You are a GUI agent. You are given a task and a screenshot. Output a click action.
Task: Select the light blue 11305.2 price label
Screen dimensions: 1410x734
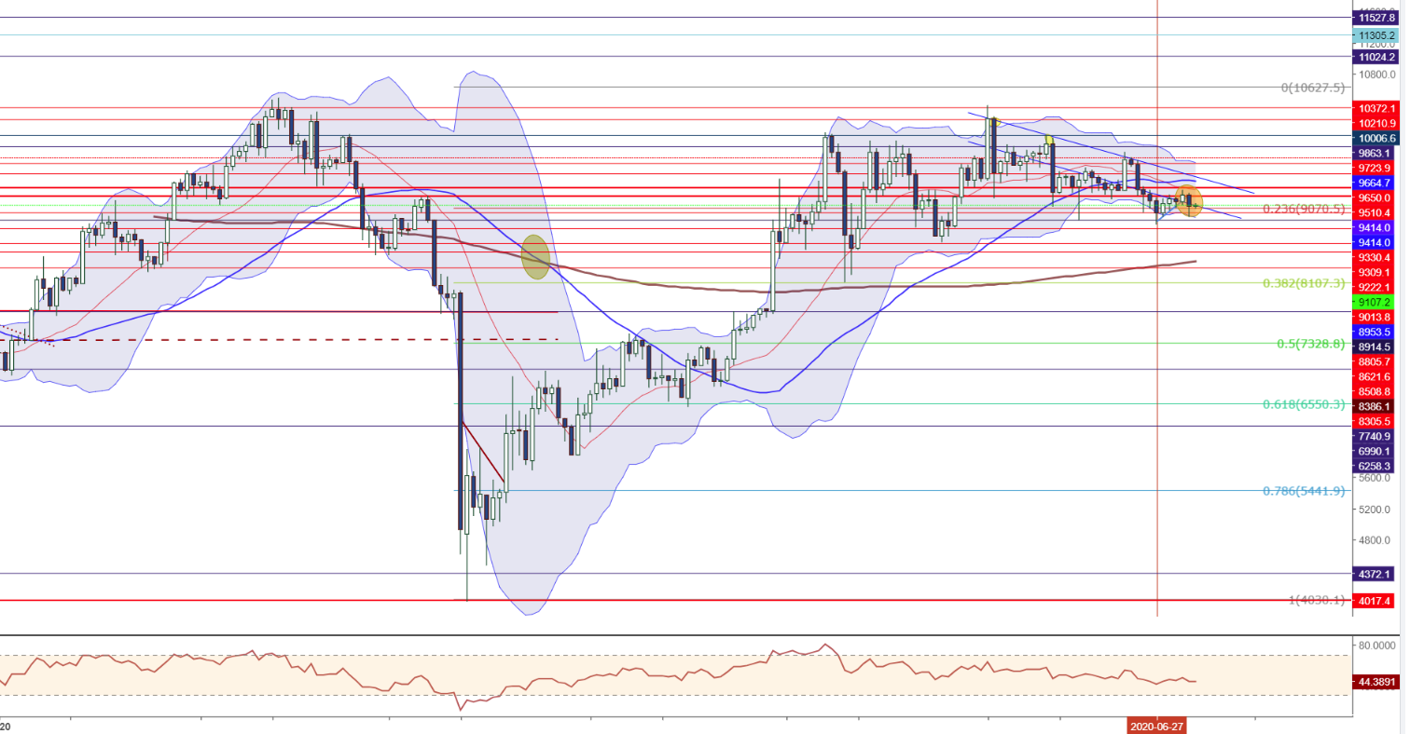pos(1376,35)
